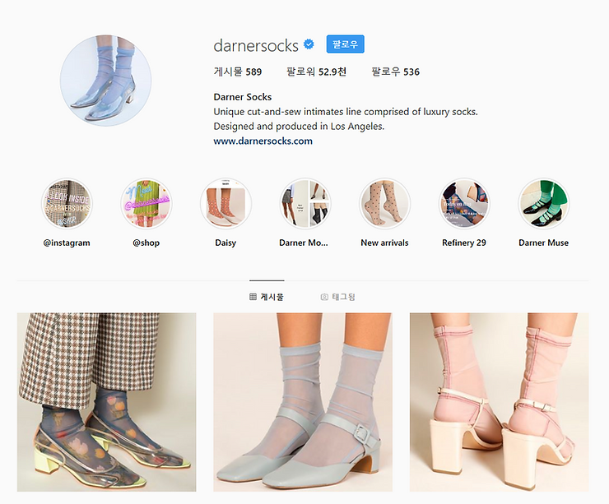The image size is (609, 504).
Task: Select the 게시물 posts tab
Action: (x=267, y=297)
